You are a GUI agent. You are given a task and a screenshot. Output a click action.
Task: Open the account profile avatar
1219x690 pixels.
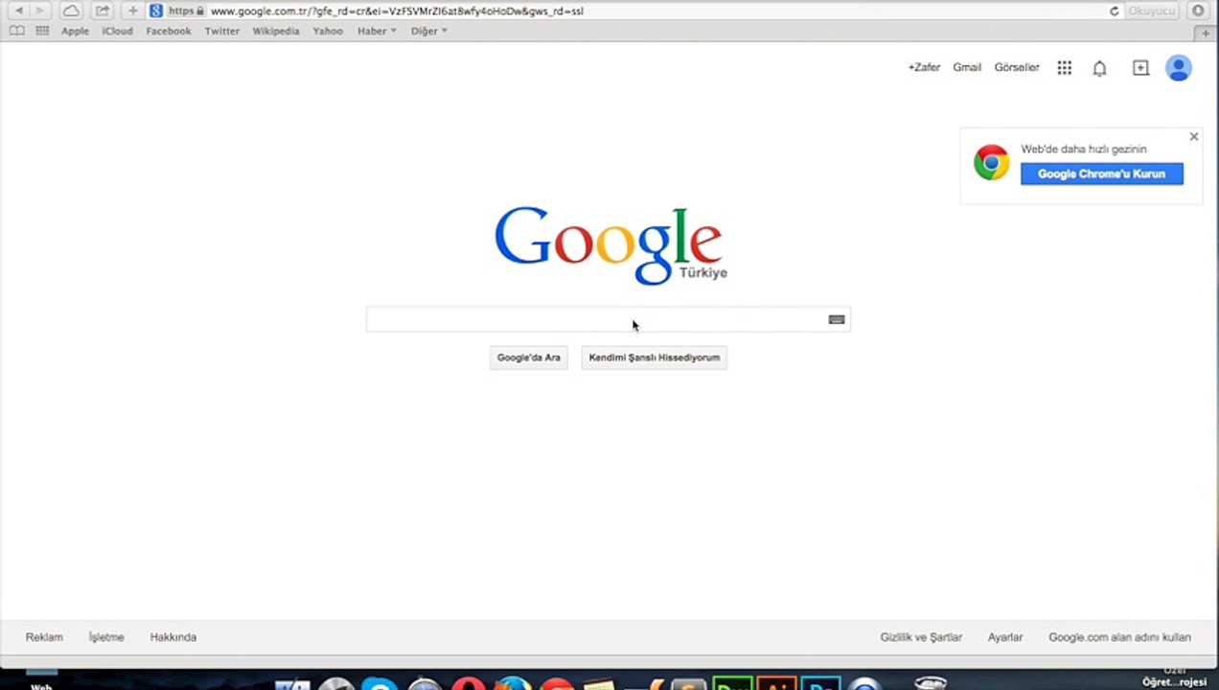(1179, 68)
